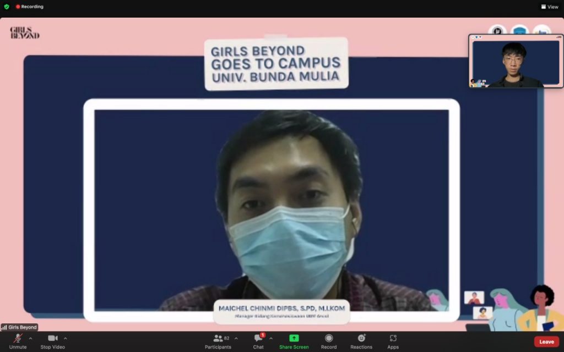564x352 pixels.
Task: Open the Chat panel
Action: [258, 342]
